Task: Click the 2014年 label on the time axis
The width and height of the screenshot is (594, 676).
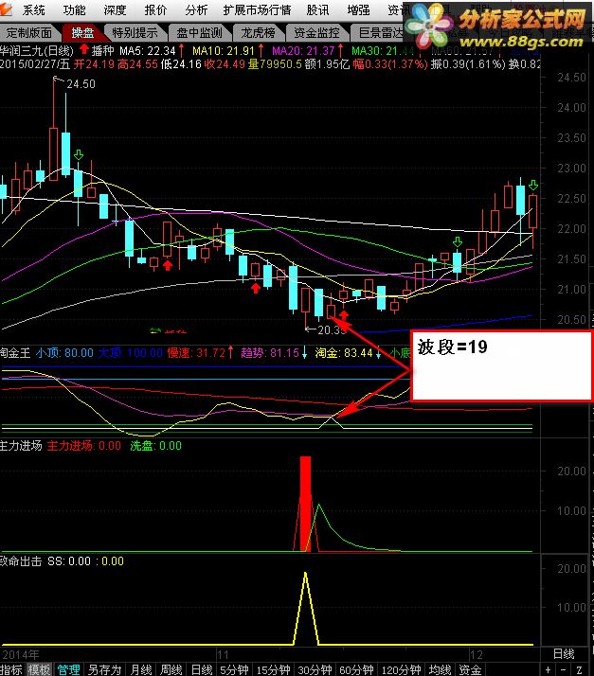Action: click(20, 655)
